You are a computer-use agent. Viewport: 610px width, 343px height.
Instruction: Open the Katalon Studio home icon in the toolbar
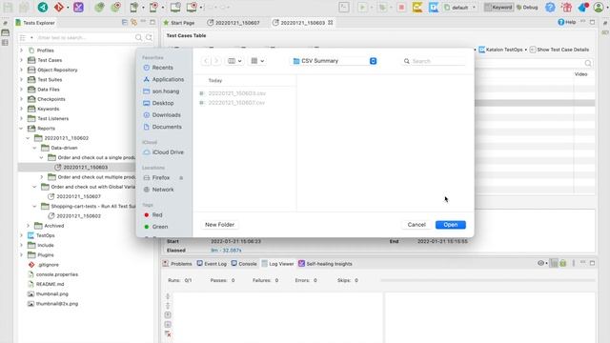point(43,7)
